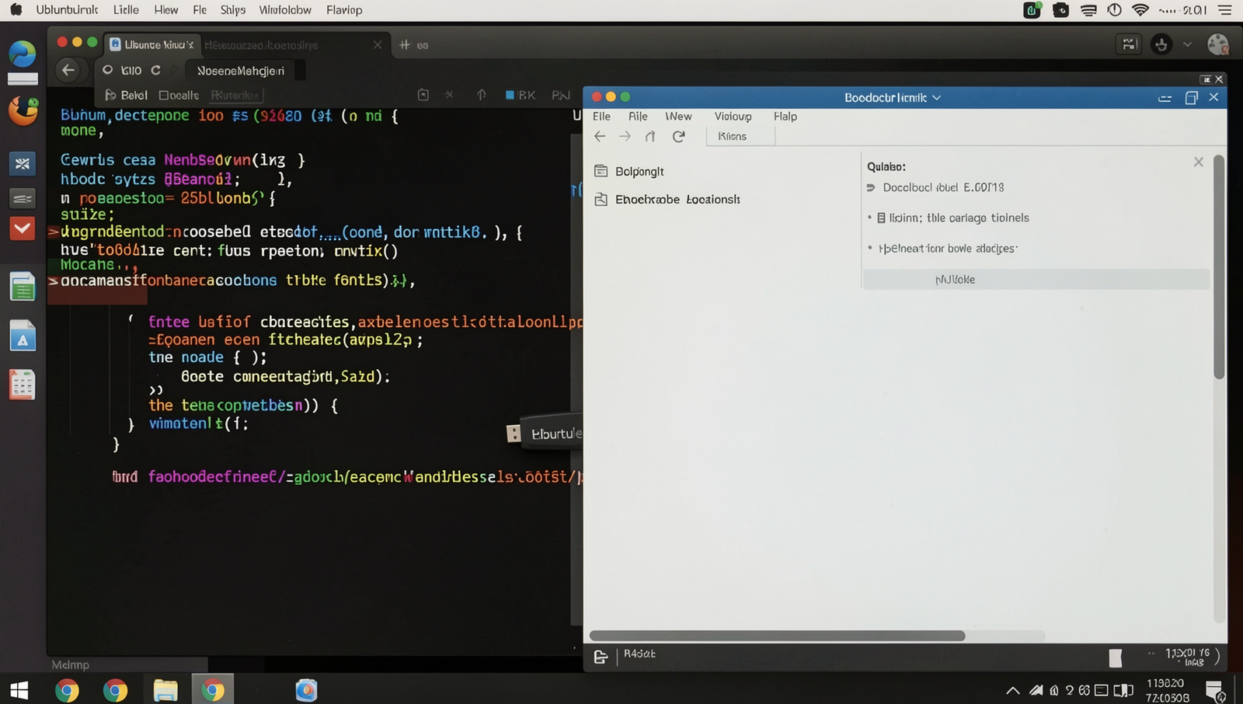Click the white square in the status bar

point(1116,658)
